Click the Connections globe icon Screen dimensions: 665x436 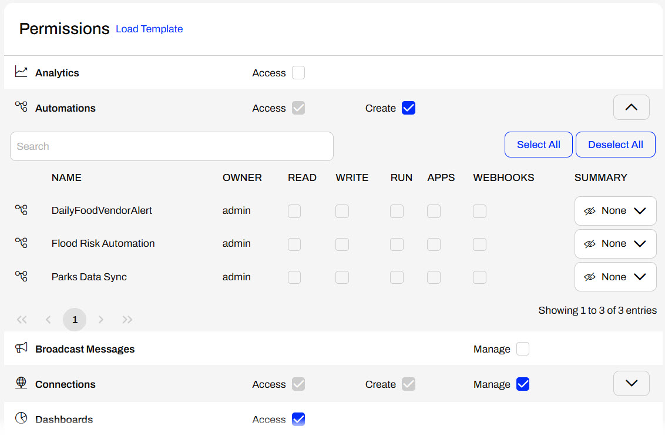[x=21, y=383]
